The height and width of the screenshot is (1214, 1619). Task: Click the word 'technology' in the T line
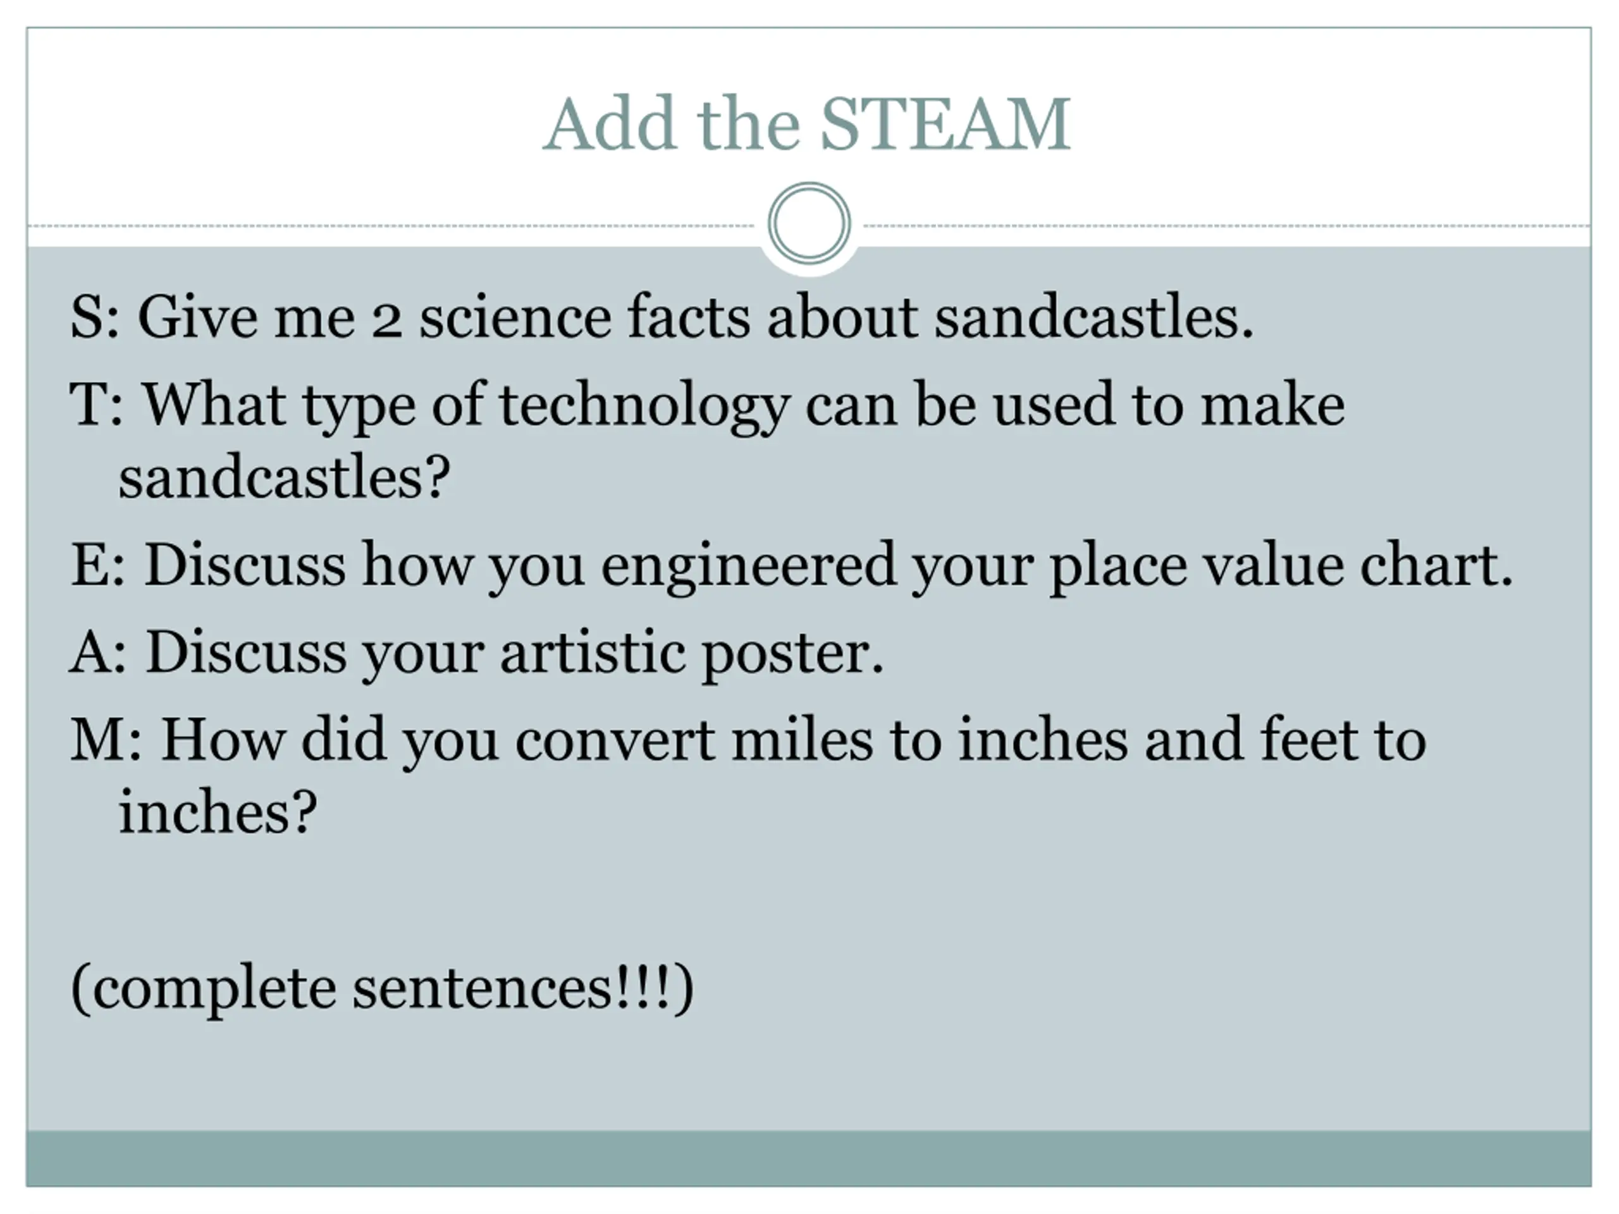click(644, 406)
